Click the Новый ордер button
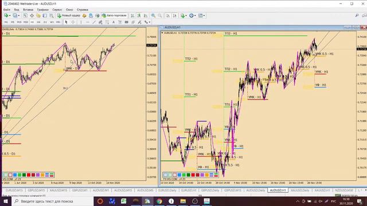The width and height of the screenshot is (367, 206). tap(69, 15)
